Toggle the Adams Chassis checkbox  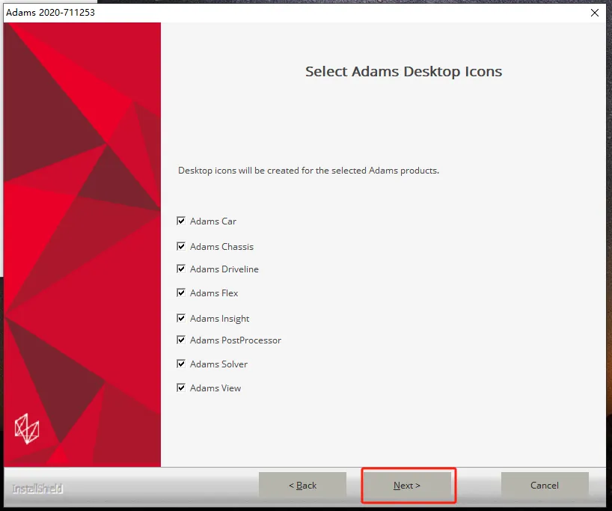click(x=181, y=246)
